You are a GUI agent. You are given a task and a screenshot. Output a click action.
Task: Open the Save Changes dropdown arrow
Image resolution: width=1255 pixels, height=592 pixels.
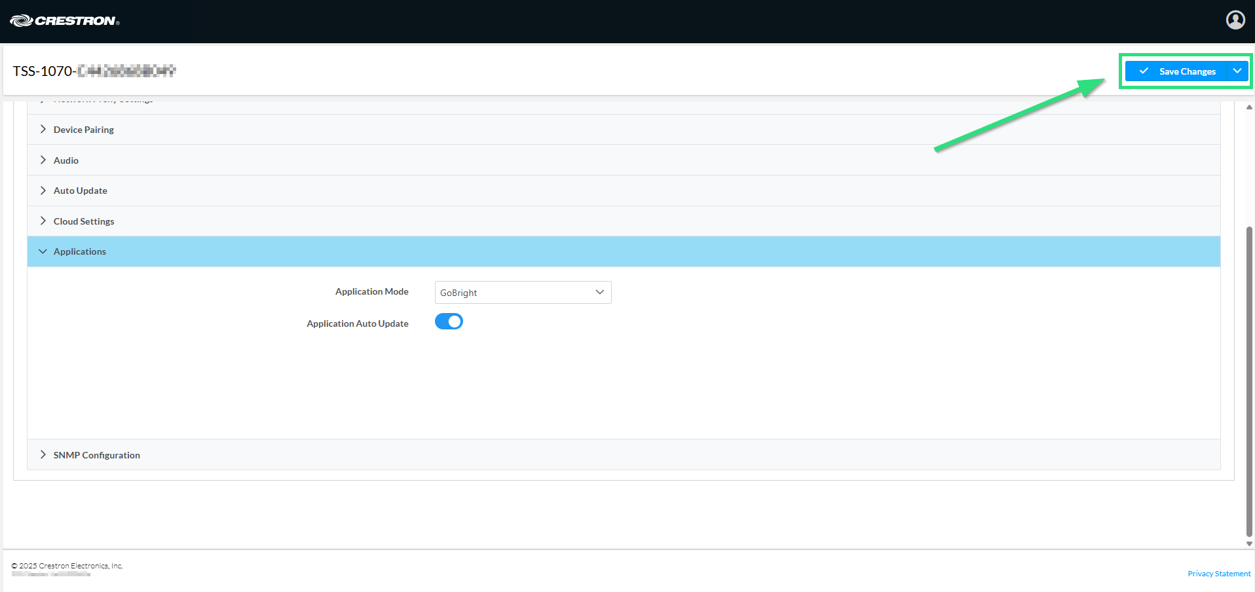(1237, 71)
